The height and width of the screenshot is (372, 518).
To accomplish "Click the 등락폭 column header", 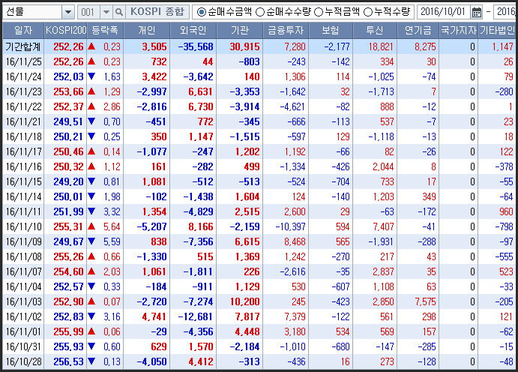I will click(x=105, y=31).
